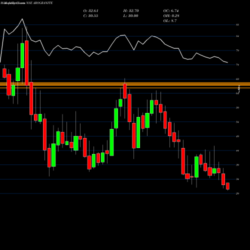Click the last red candlestick on the chart

click(x=227, y=186)
